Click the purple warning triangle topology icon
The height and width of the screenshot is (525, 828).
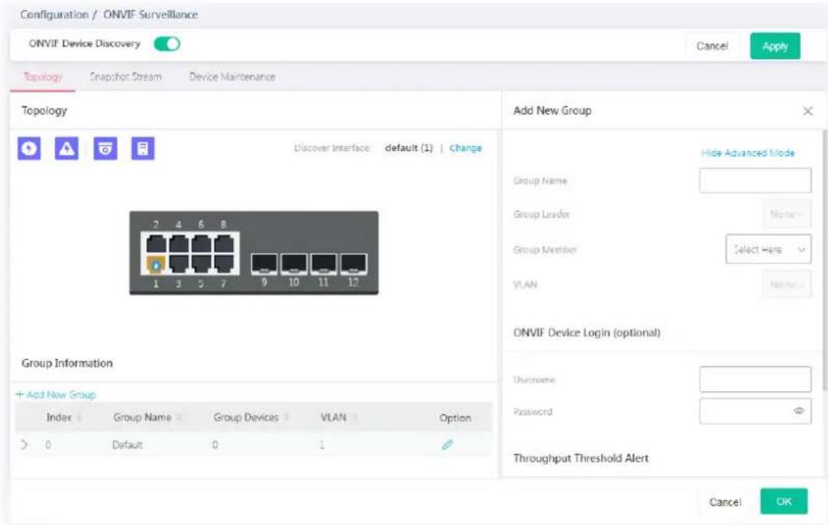point(66,149)
